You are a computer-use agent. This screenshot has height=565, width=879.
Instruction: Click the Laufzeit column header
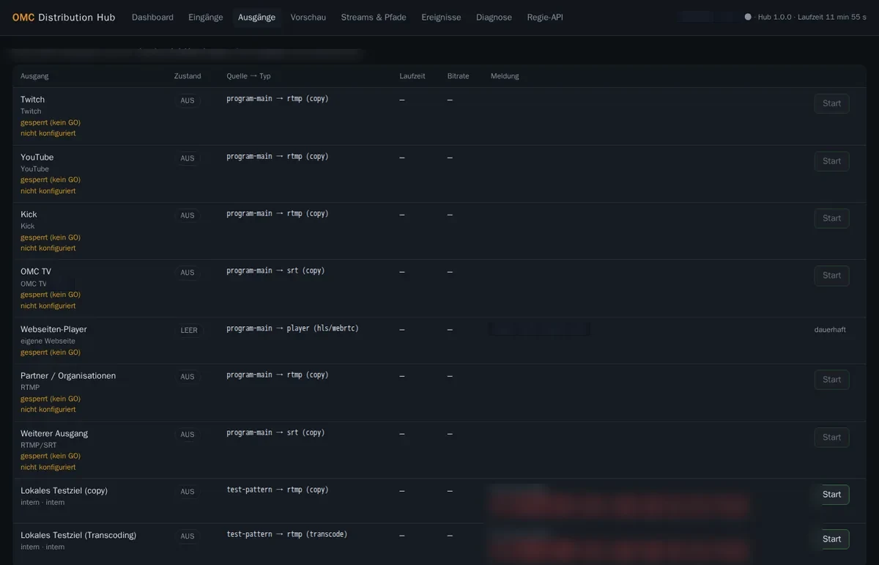412,76
